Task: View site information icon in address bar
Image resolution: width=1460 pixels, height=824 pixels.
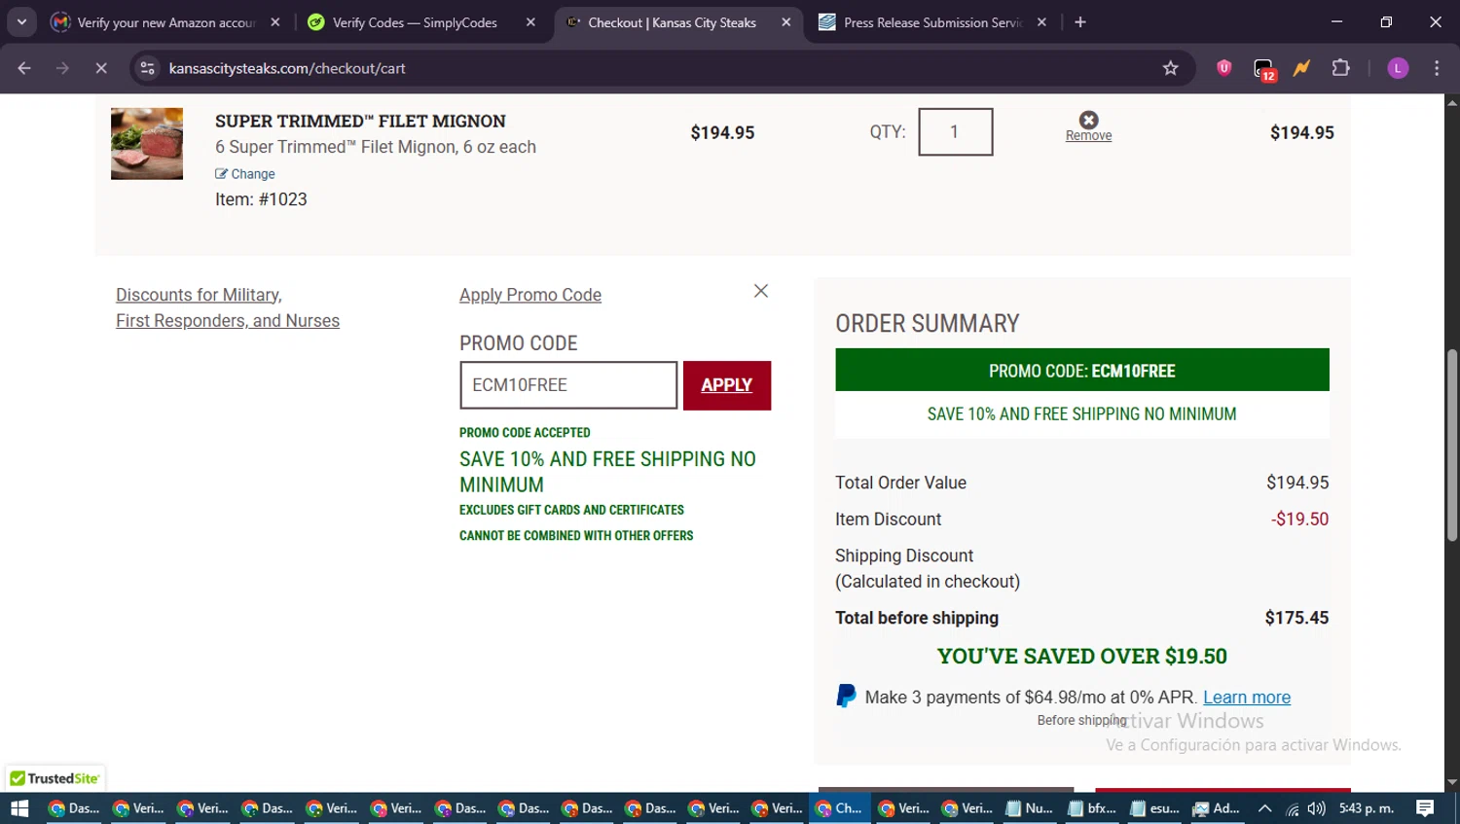Action: [148, 68]
